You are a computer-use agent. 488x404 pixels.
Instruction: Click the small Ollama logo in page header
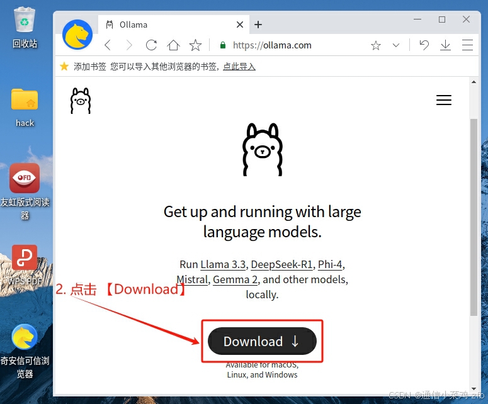click(x=81, y=101)
